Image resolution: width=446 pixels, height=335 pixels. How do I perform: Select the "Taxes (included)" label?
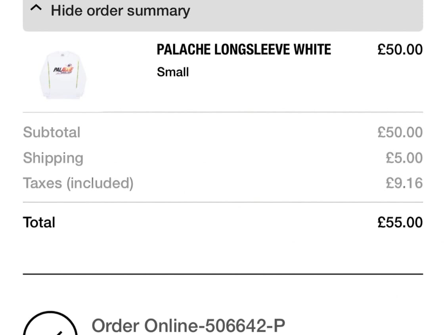click(78, 183)
